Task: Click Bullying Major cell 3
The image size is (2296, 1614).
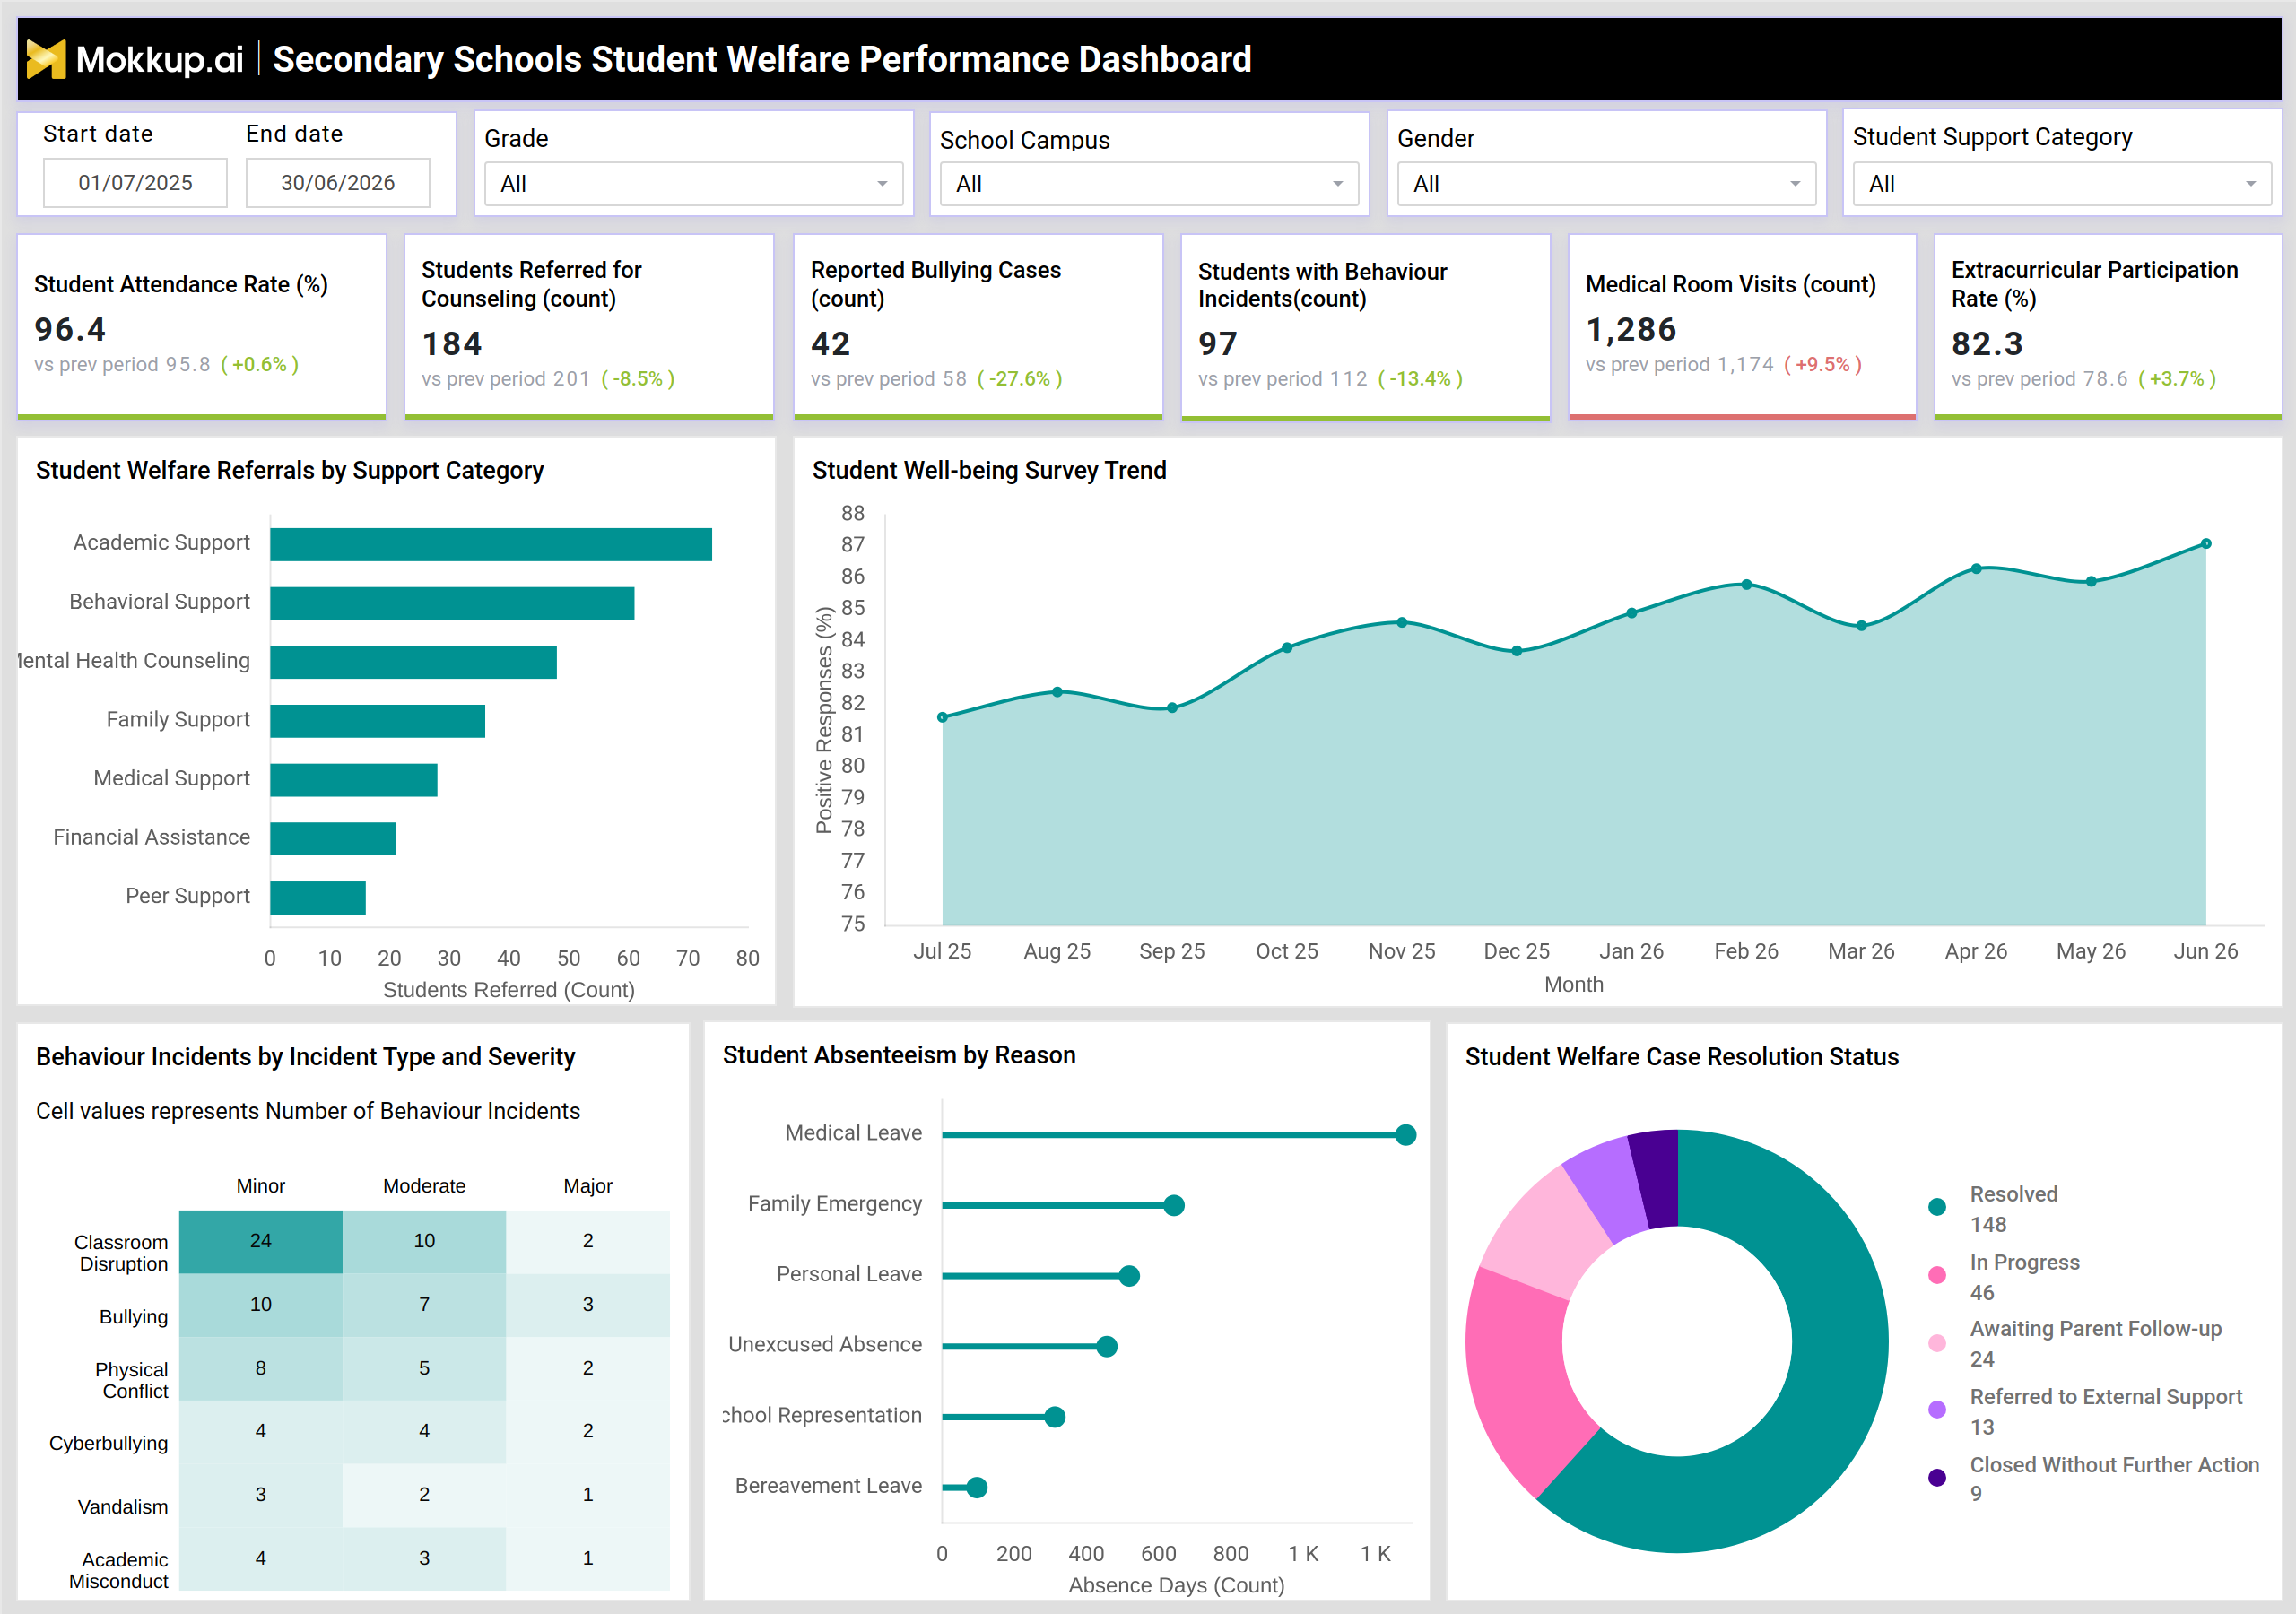Action: click(588, 1305)
